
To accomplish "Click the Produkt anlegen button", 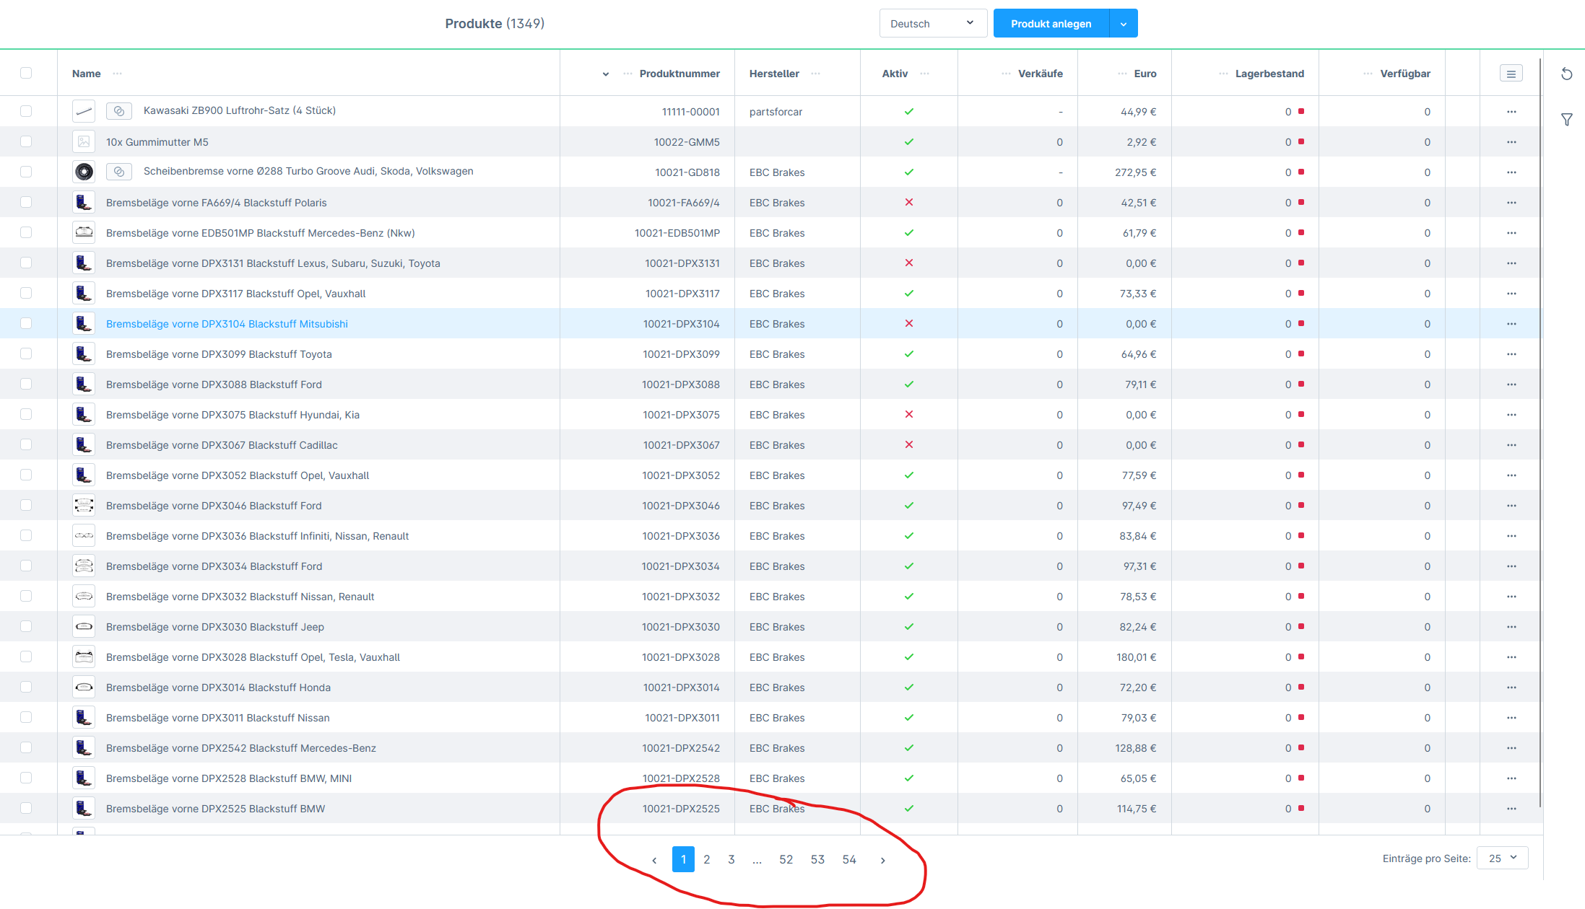I will [x=1051, y=24].
